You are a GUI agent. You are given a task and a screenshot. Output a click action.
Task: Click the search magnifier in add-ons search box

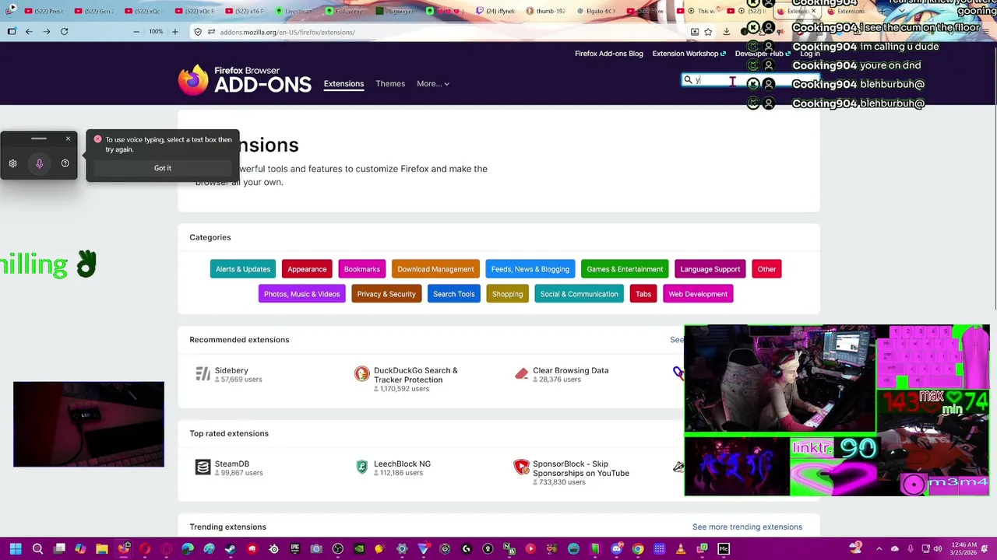coord(688,80)
